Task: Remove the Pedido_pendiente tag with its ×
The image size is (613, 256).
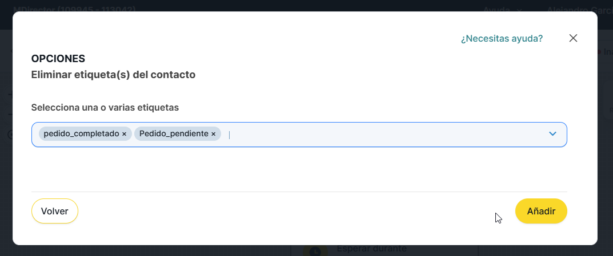Action: [214, 134]
